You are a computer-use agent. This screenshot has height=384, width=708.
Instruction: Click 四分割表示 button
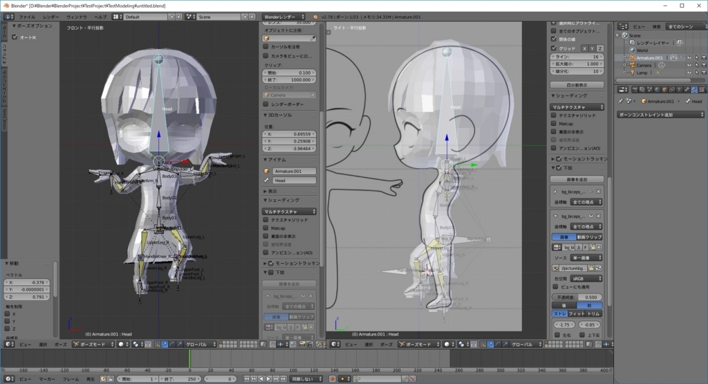coord(577,85)
